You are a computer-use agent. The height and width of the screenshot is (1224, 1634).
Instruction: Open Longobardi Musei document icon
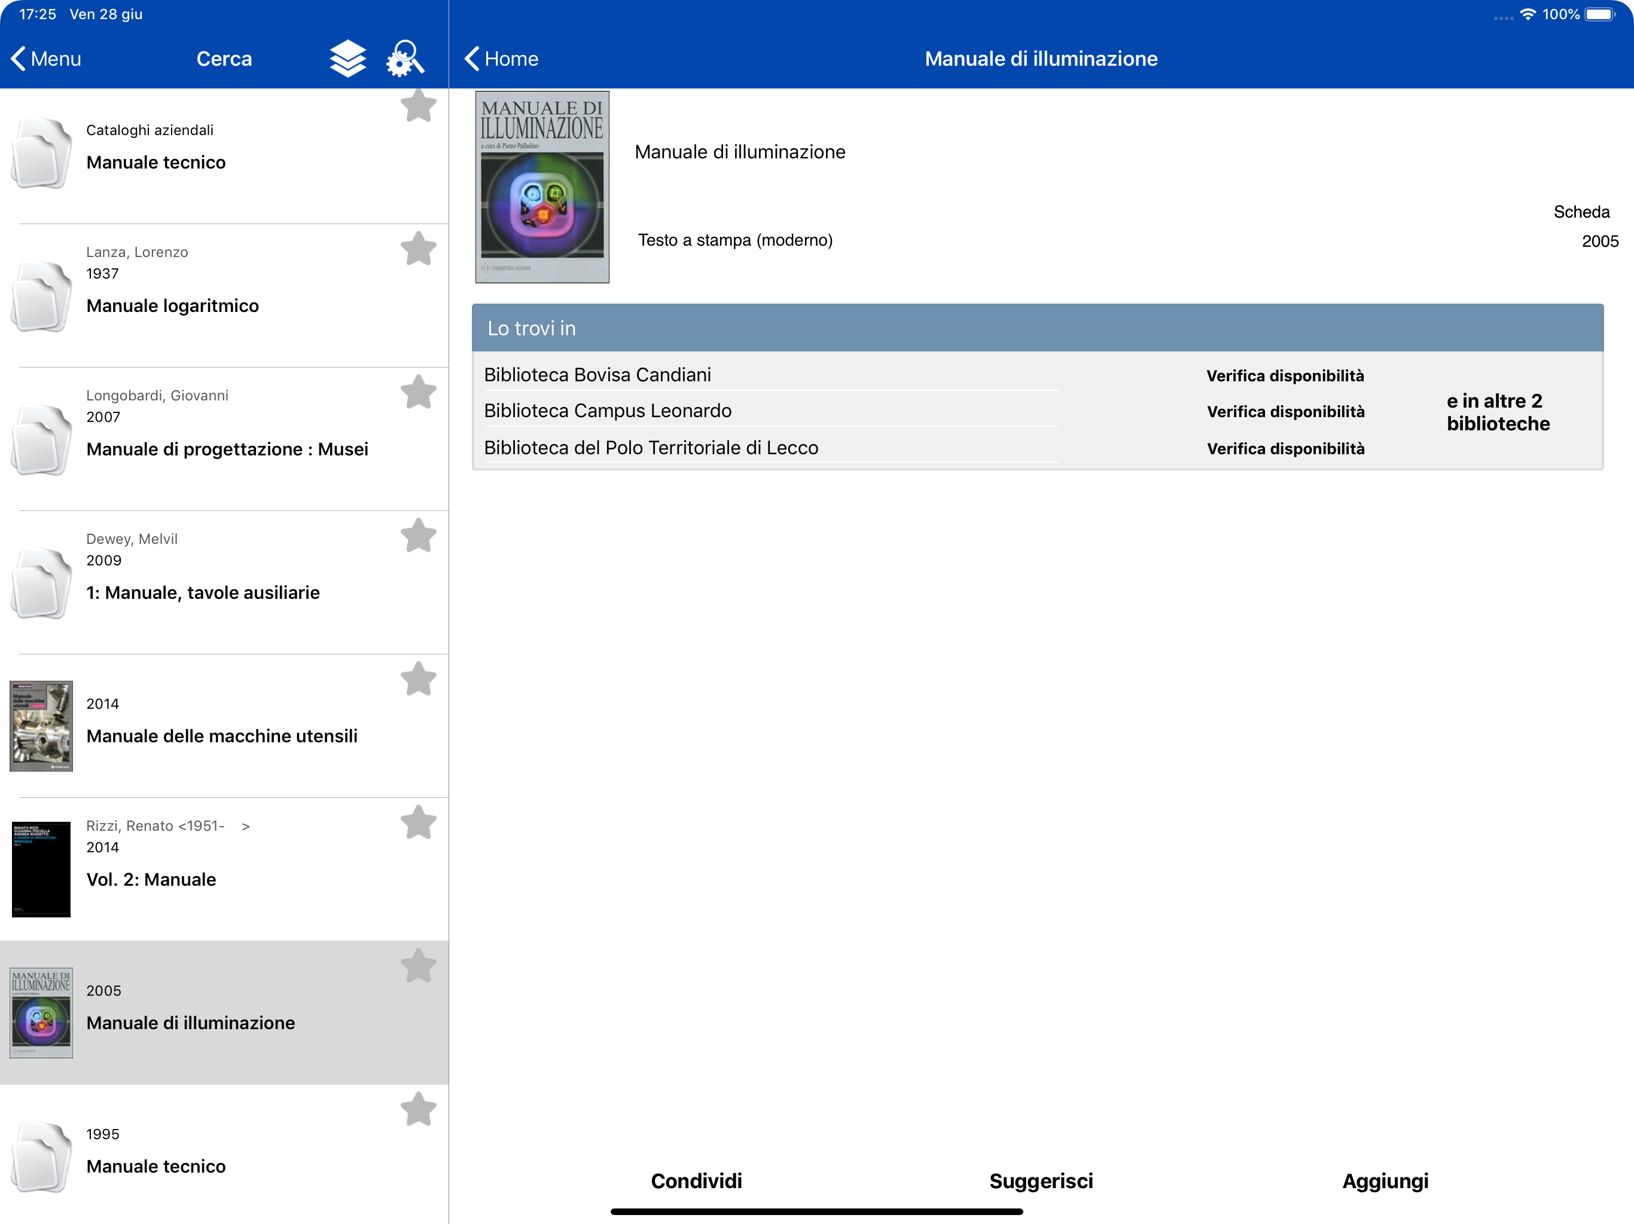click(41, 439)
